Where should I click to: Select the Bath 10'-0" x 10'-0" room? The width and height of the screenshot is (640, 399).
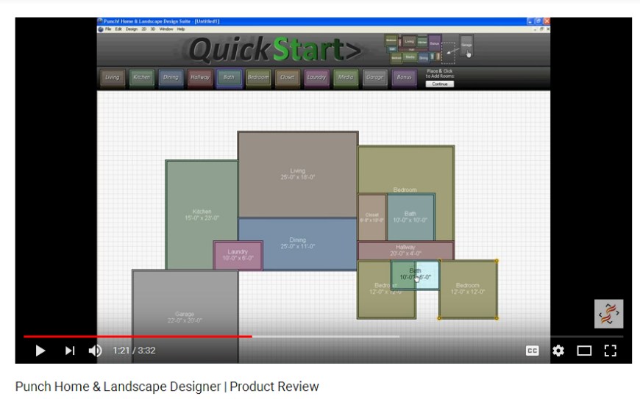pos(410,218)
